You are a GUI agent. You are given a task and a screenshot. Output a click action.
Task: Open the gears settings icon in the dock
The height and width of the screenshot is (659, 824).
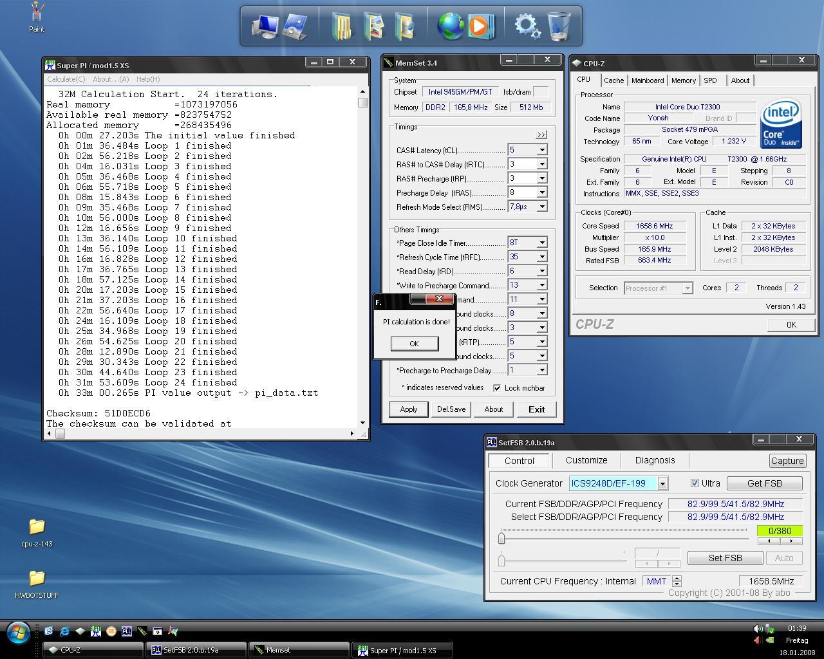(527, 26)
